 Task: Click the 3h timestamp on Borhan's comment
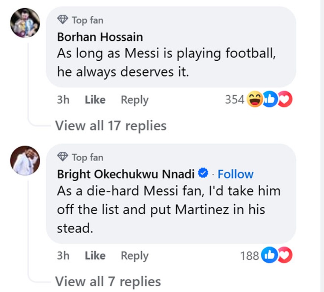[63, 100]
